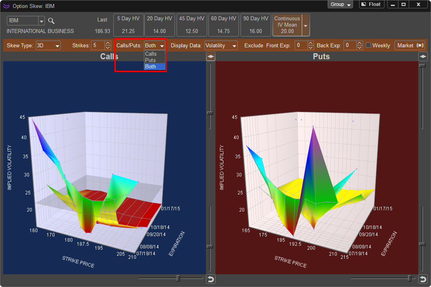Screen dimensions: 431x287
Task: Increase Front Exp with up arrow
Action: (311, 43)
